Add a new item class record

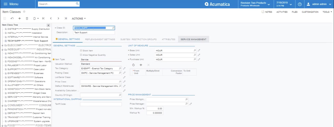[x=19, y=19]
